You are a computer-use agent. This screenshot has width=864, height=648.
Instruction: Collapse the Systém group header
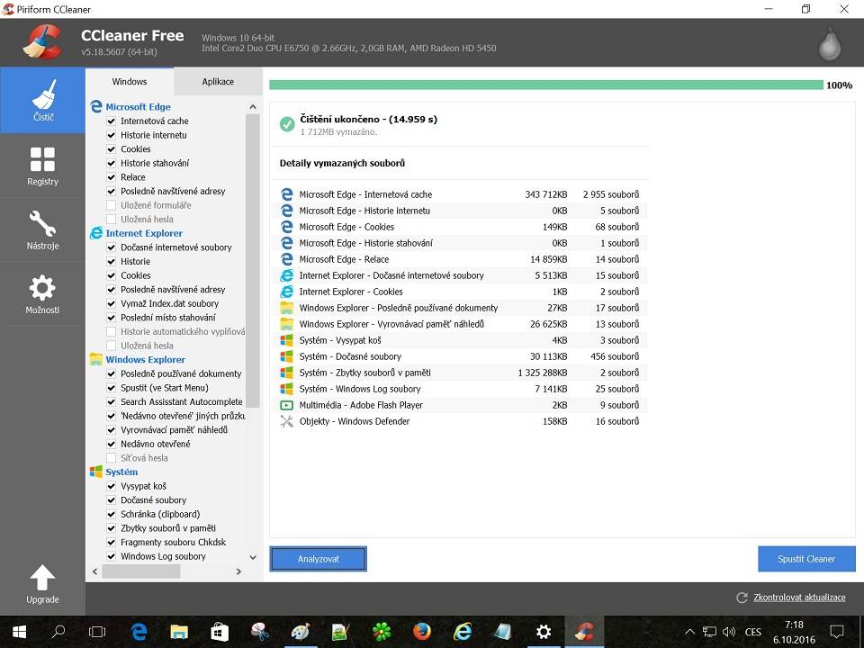(121, 472)
